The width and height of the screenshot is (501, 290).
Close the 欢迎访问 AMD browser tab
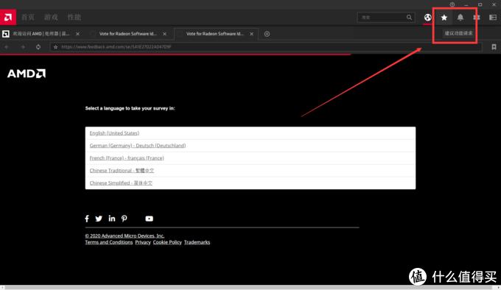[77, 34]
